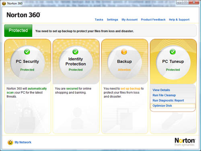Open the Tasks menu
This screenshot has width=201, height=151.
click(x=99, y=20)
